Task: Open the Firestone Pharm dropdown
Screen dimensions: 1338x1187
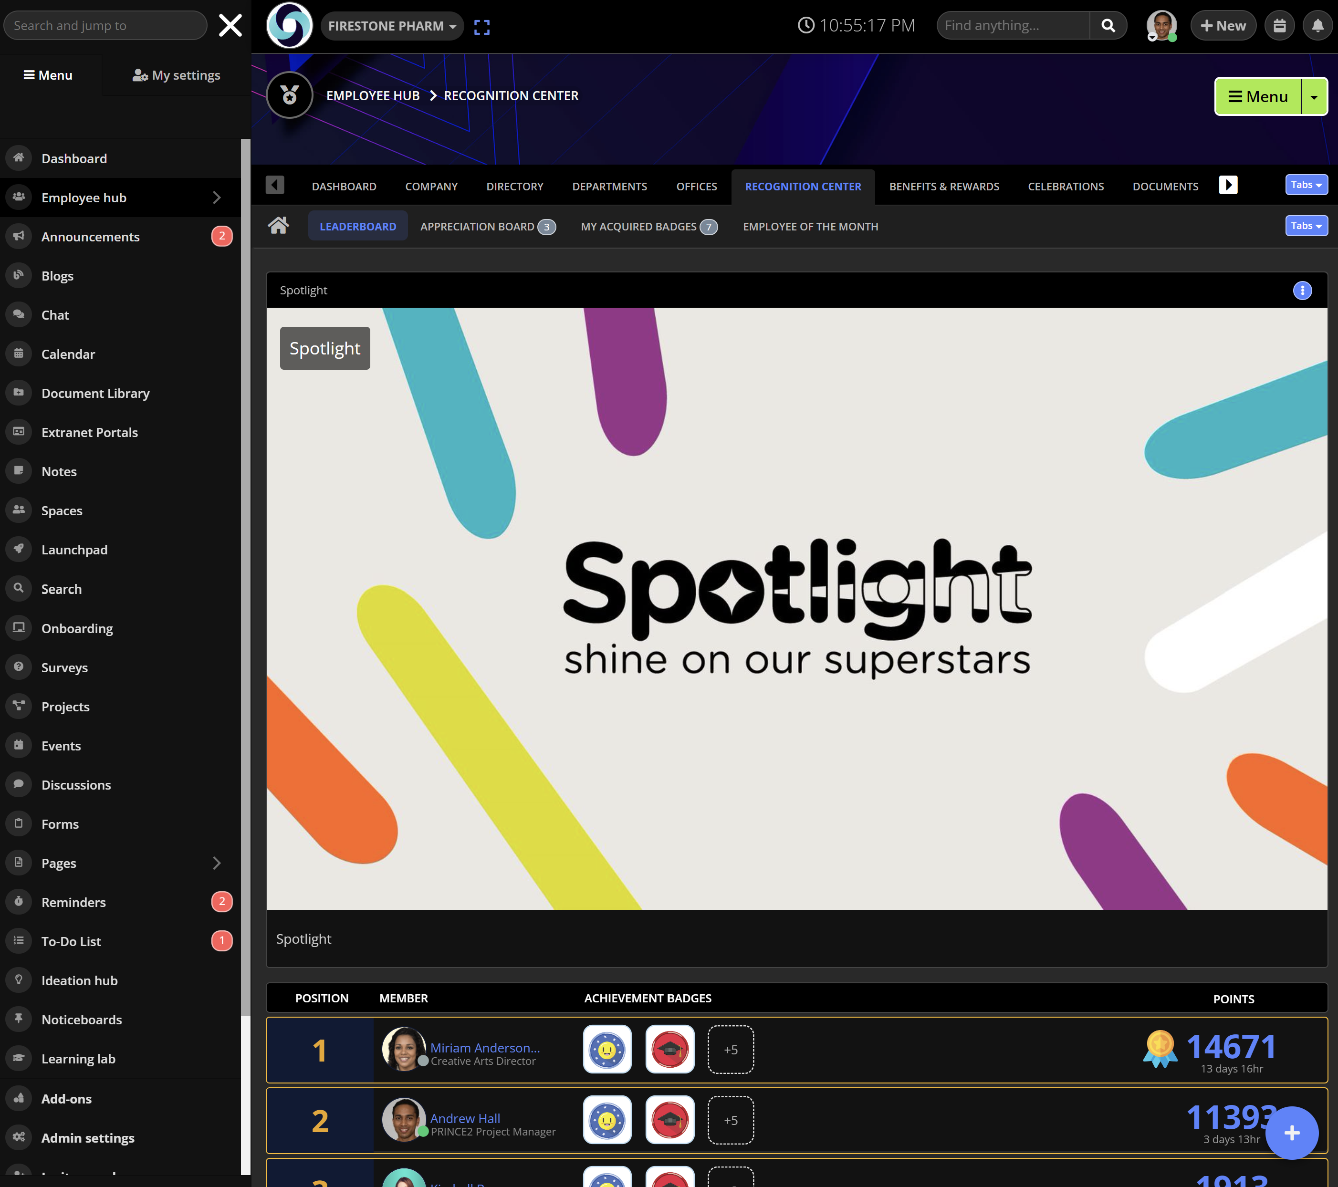Action: pyautogui.click(x=391, y=26)
